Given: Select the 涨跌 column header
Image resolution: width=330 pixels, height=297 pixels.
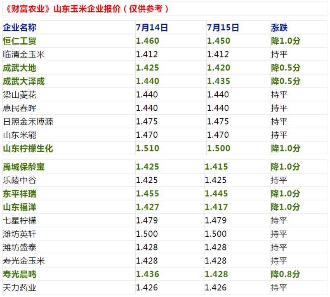Looking at the screenshot, I should (x=279, y=28).
